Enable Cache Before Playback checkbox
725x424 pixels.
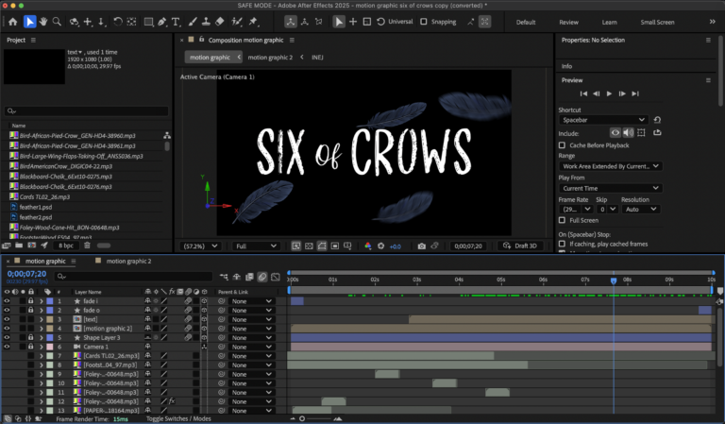pyautogui.click(x=562, y=145)
